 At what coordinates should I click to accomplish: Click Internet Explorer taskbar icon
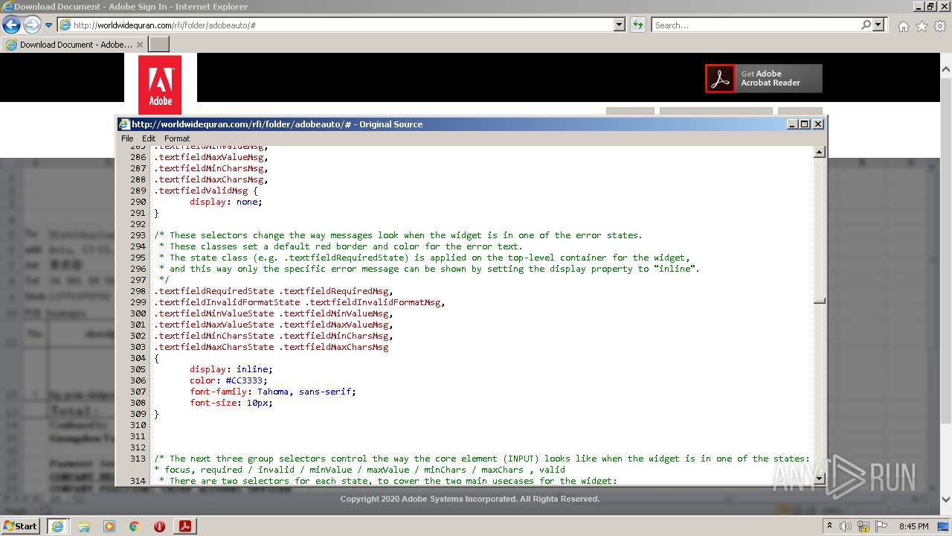pos(57,526)
